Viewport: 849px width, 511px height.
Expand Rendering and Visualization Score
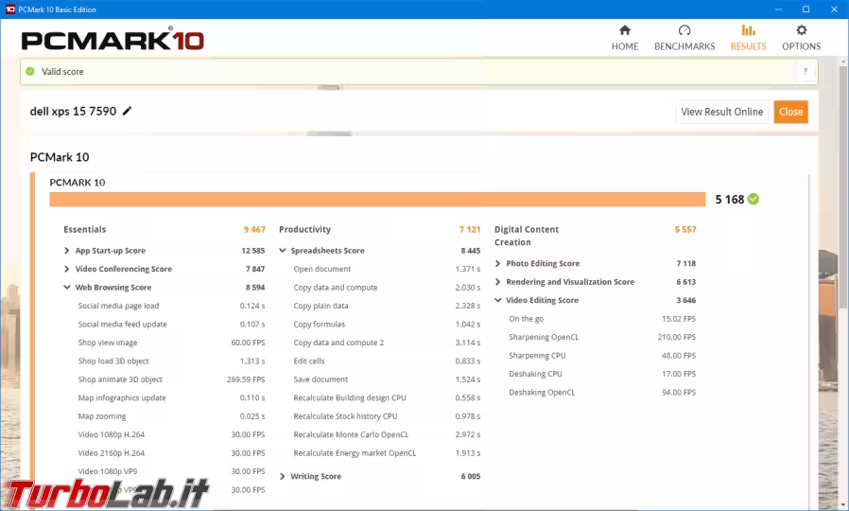[497, 282]
